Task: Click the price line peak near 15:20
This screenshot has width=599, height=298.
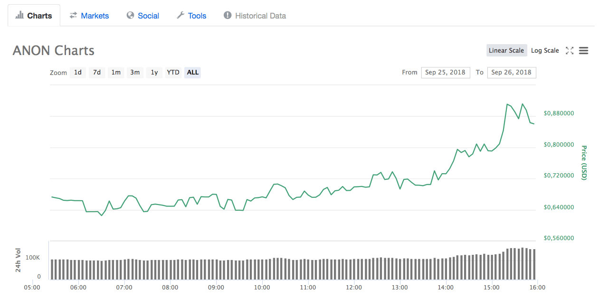Action: coord(507,104)
